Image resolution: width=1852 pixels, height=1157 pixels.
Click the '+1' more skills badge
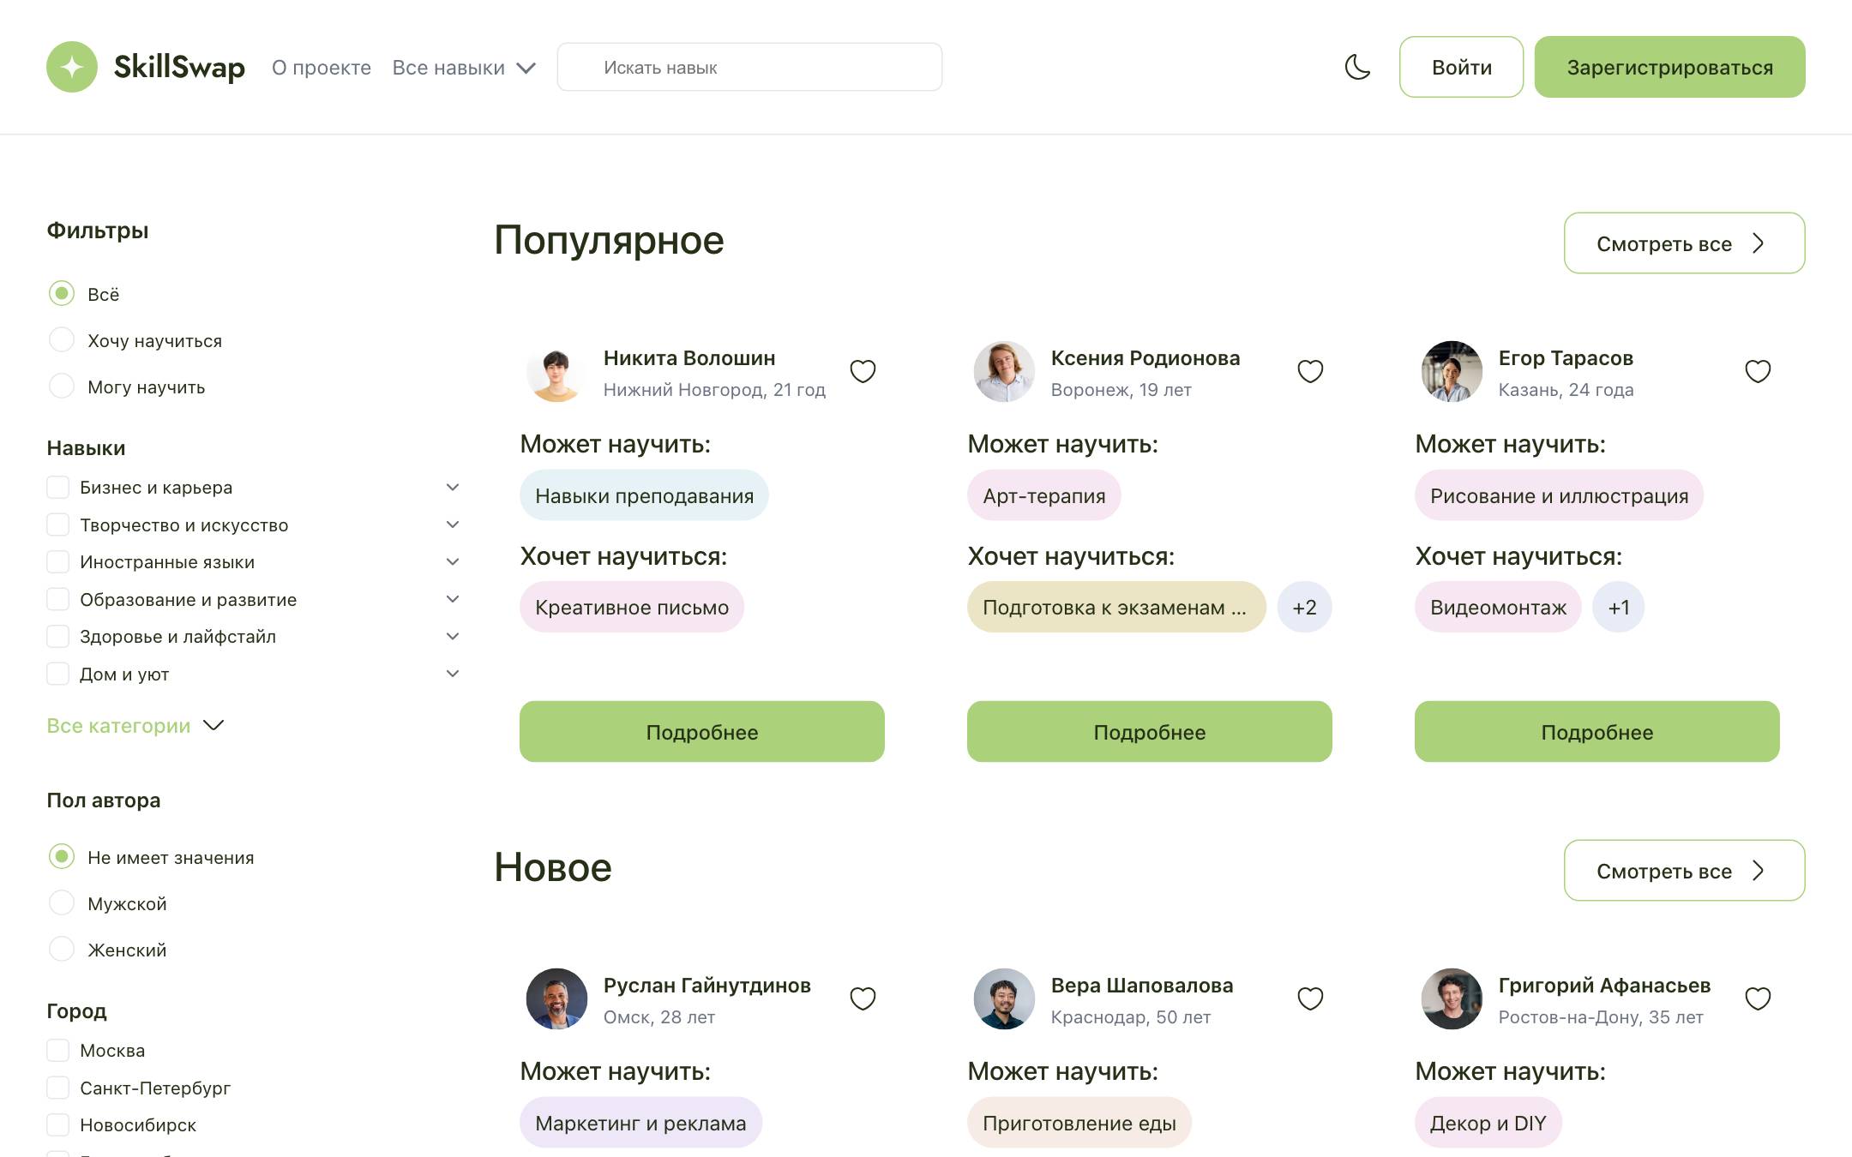pos(1618,607)
